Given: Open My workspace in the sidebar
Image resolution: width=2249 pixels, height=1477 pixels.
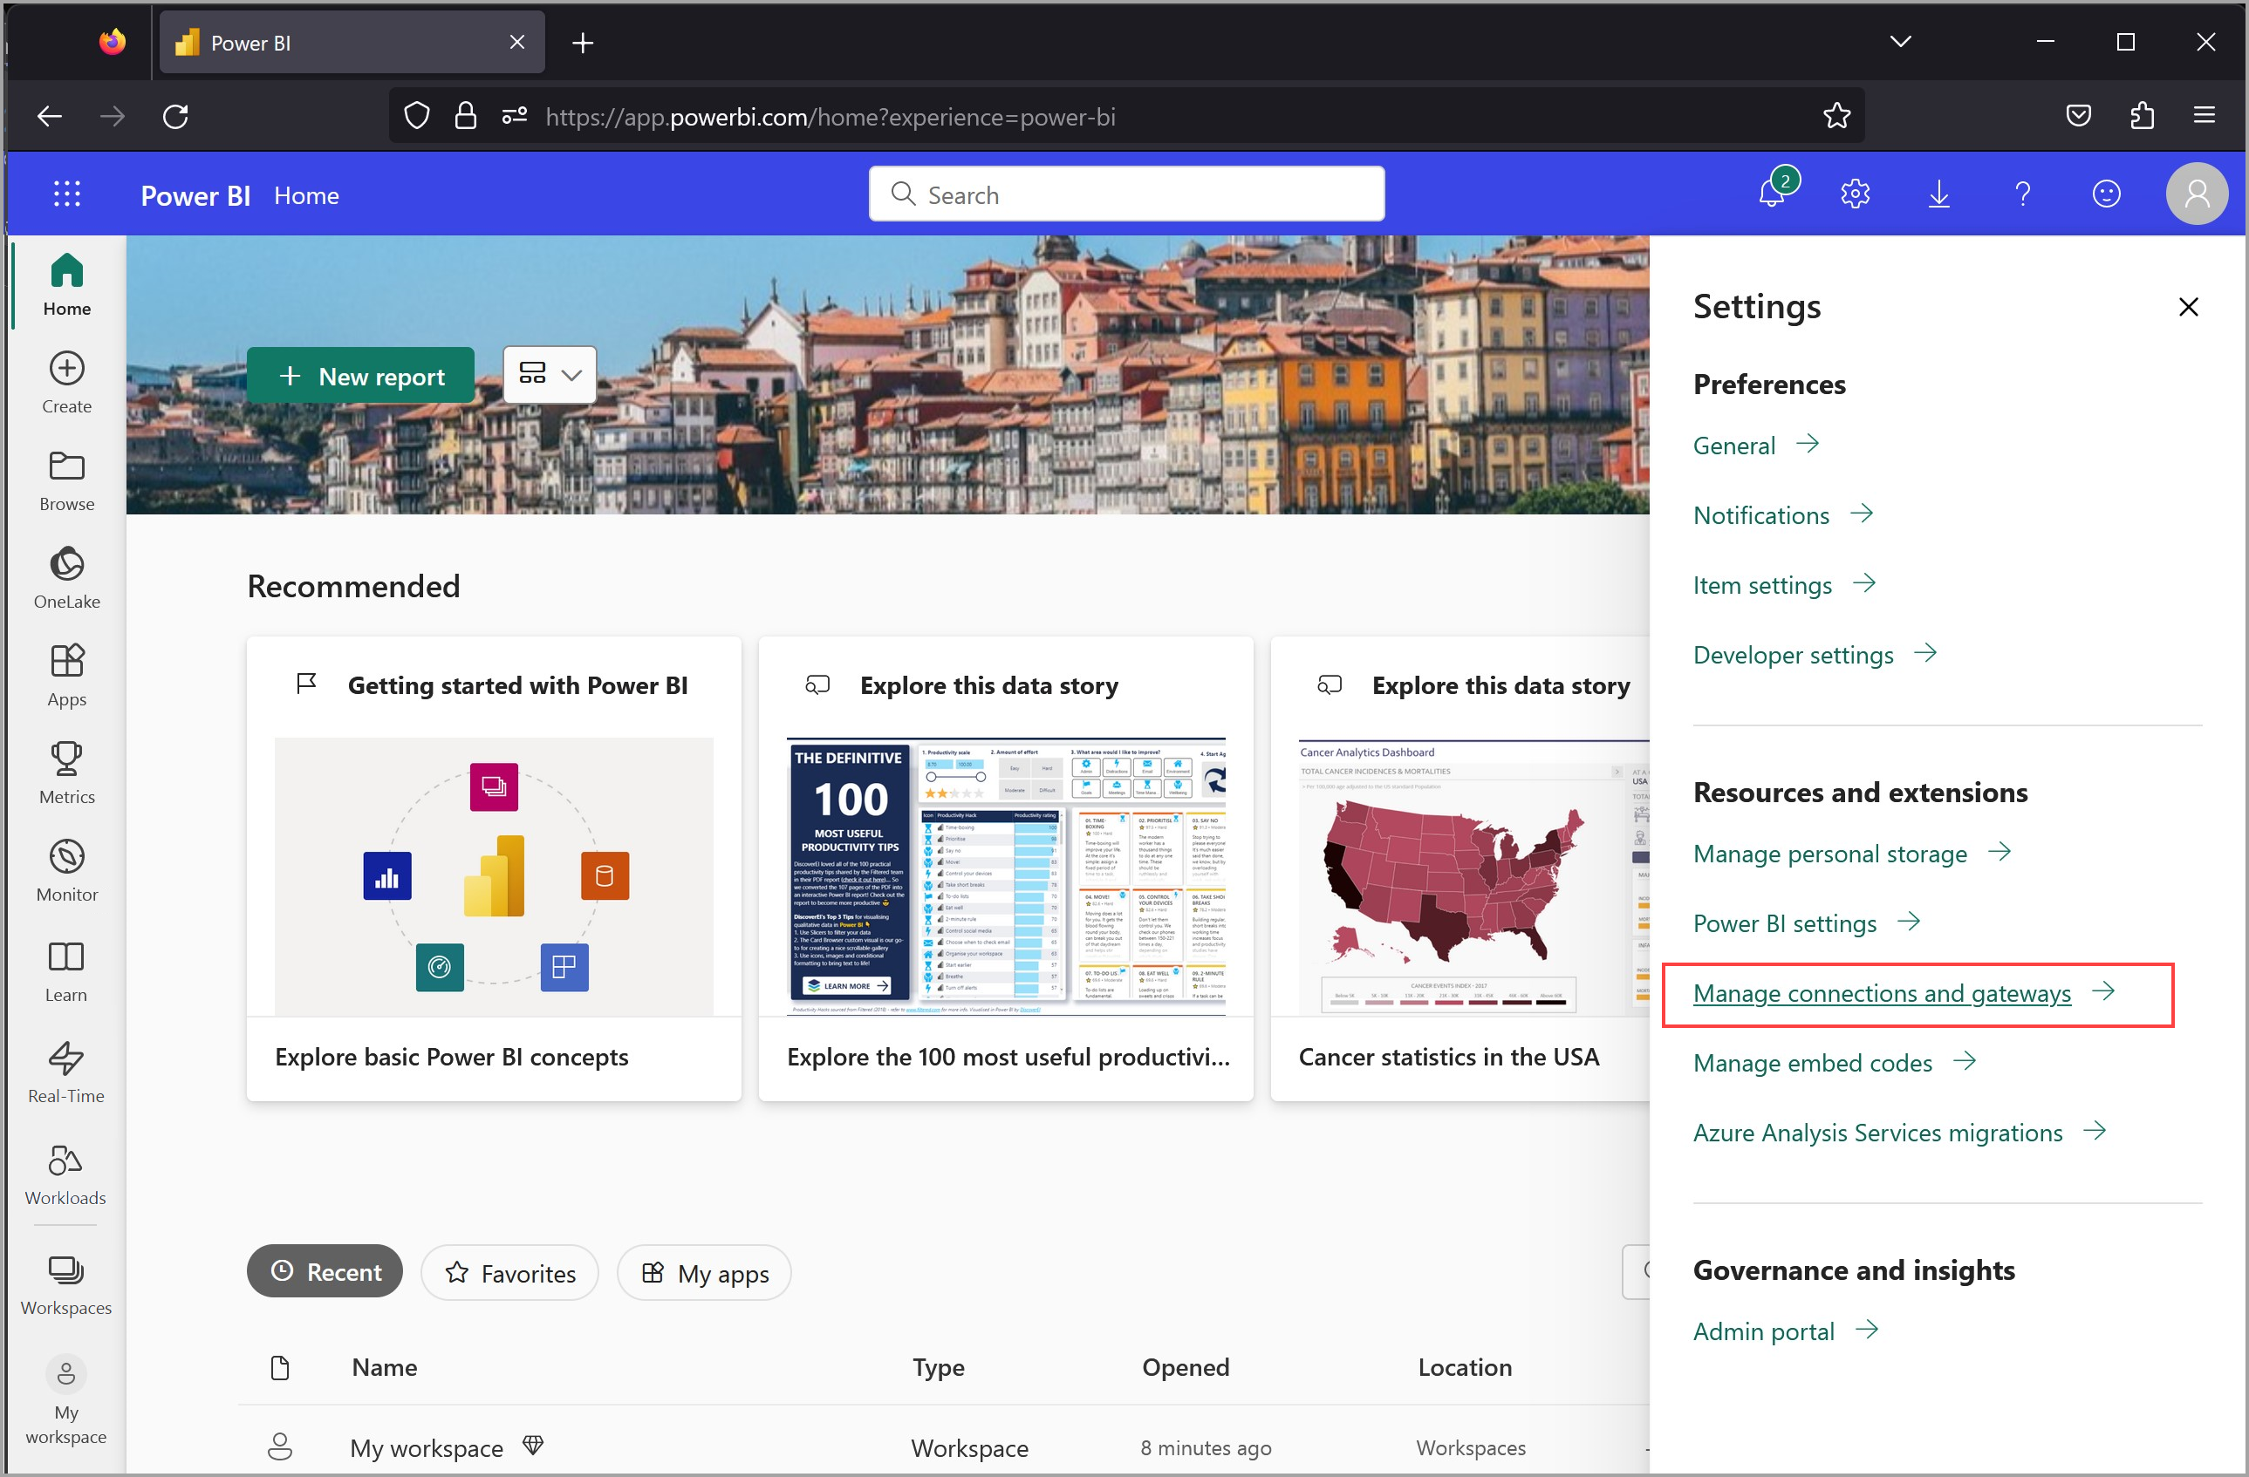Looking at the screenshot, I should pyautogui.click(x=66, y=1401).
